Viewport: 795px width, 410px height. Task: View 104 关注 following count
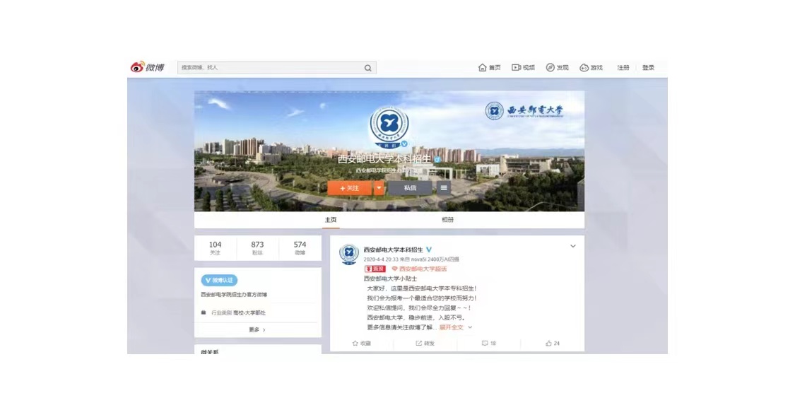click(x=215, y=248)
